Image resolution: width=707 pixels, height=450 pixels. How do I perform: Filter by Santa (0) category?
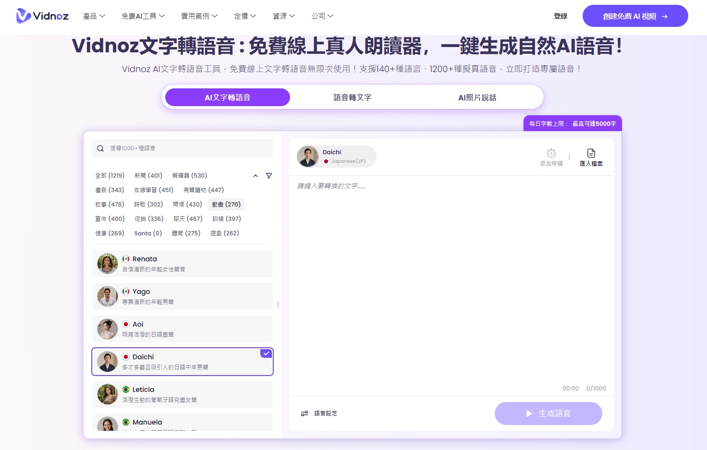click(x=148, y=233)
